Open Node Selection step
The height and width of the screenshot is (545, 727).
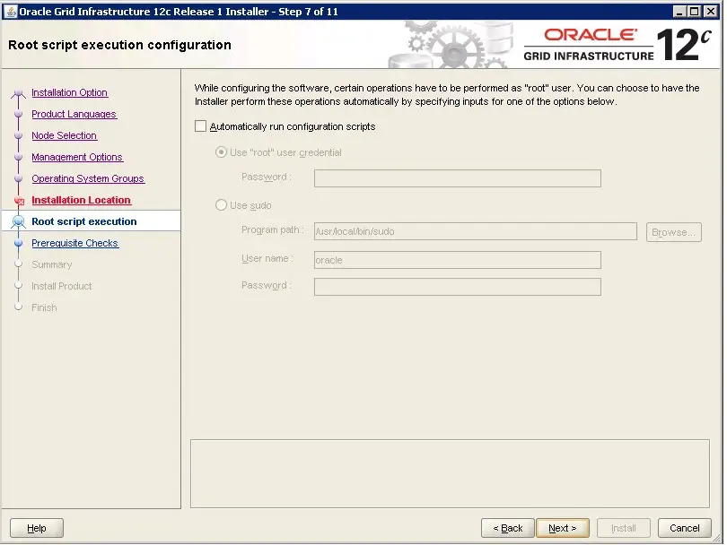[65, 135]
